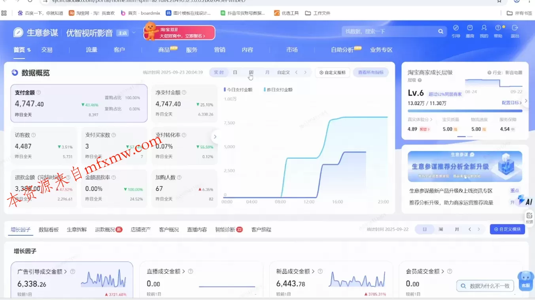This screenshot has width=535, height=300.
Task: Open the 反馈 feedback icon
Action: click(529, 217)
